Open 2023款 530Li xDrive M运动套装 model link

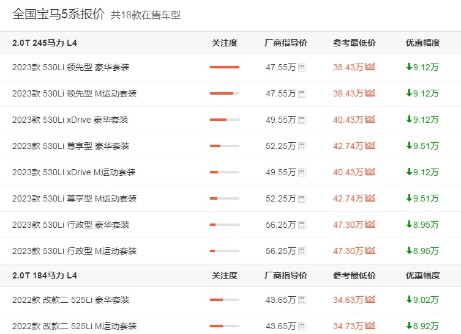74,172
